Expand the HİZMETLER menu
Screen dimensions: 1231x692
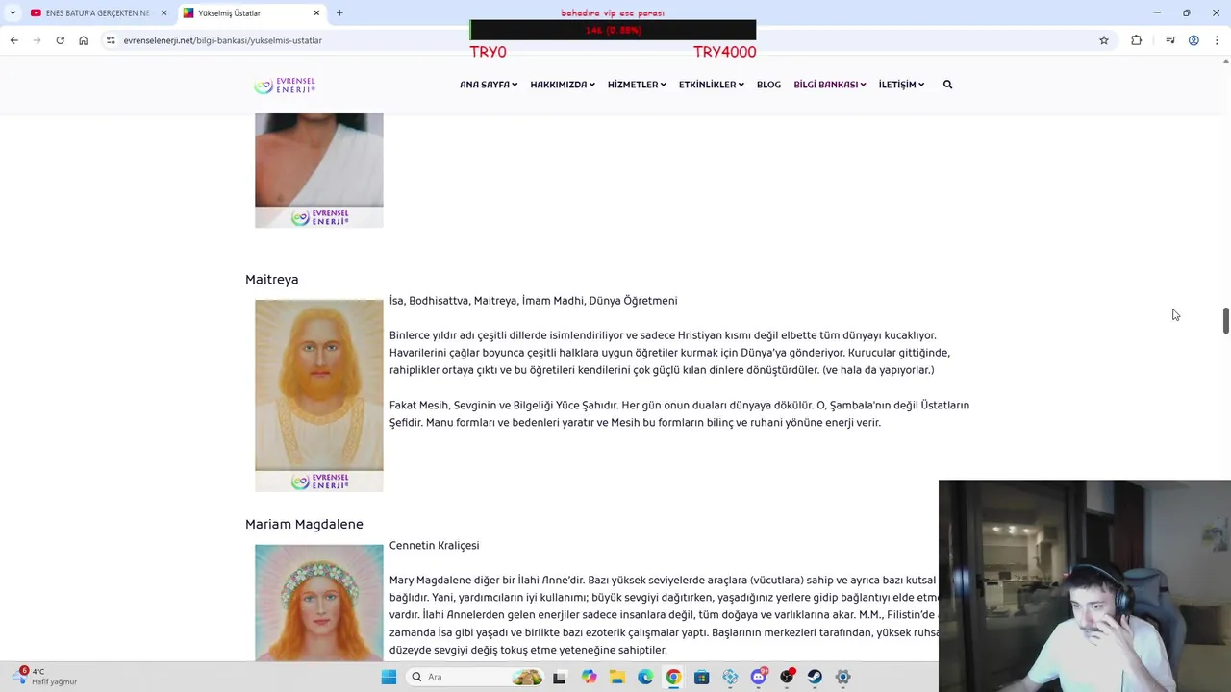point(637,85)
